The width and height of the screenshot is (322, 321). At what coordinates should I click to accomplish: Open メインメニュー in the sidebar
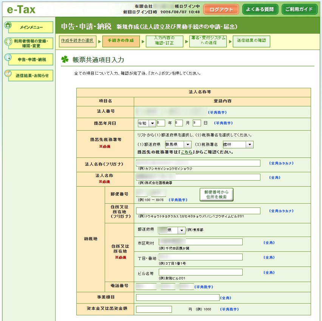(31, 27)
